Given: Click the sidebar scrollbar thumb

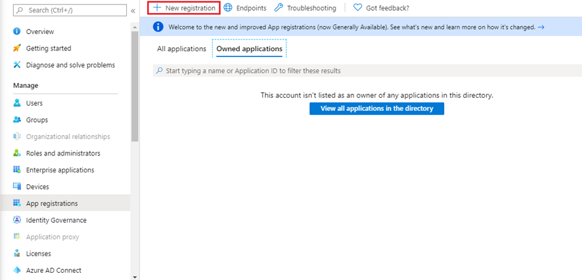Looking at the screenshot, I should click(x=135, y=87).
